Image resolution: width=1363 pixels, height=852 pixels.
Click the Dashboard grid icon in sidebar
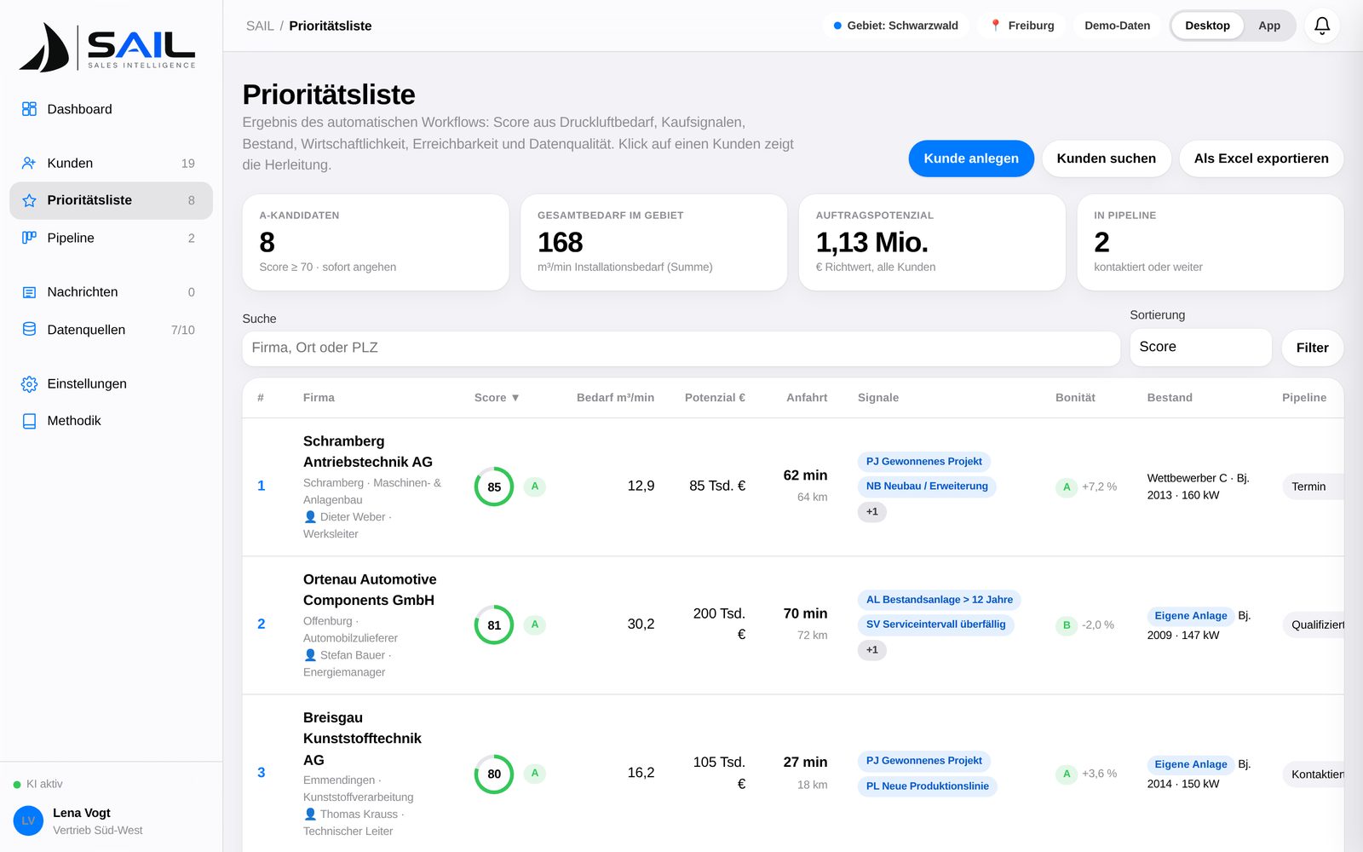tap(29, 109)
